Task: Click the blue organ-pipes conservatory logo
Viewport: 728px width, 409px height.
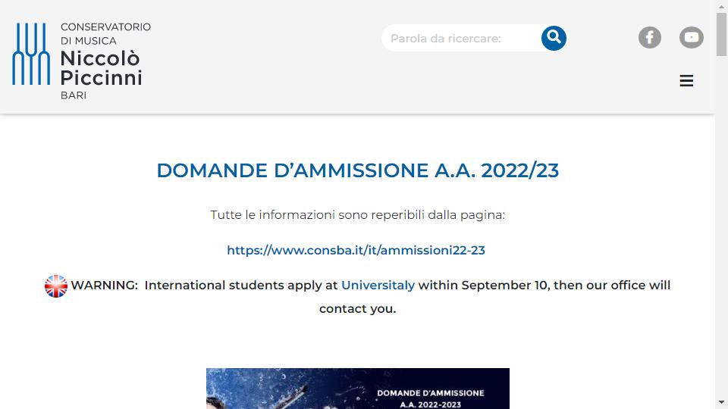Action: (x=31, y=54)
